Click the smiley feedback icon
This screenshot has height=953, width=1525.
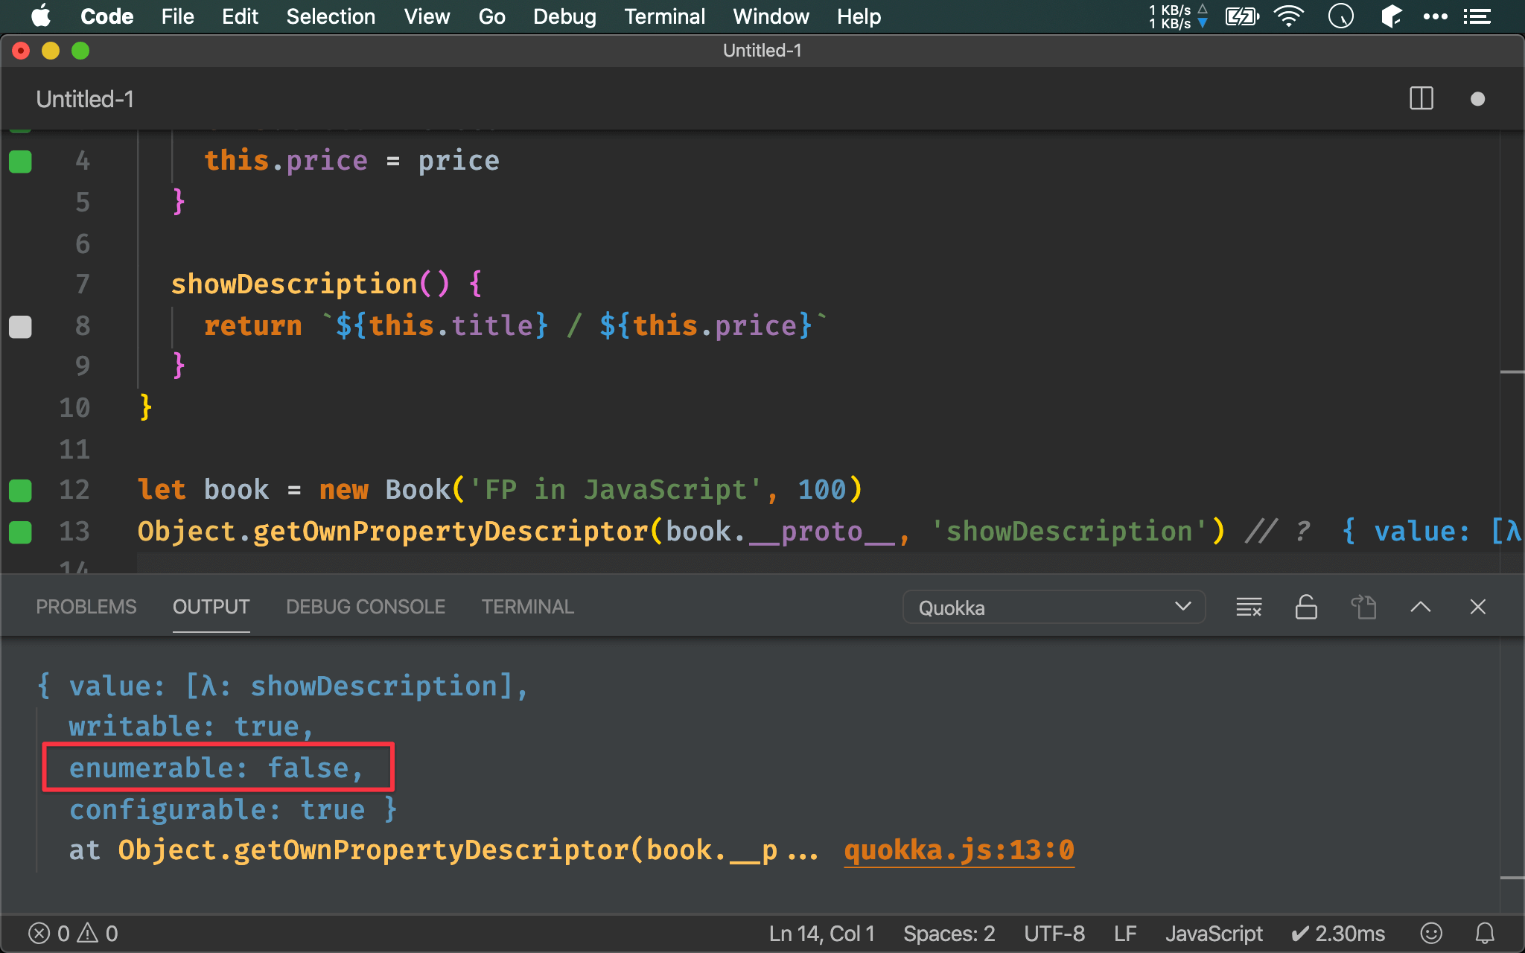[1431, 933]
